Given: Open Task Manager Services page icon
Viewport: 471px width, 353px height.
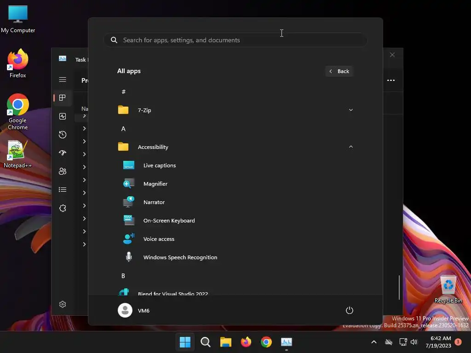Looking at the screenshot, I should click(x=63, y=208).
